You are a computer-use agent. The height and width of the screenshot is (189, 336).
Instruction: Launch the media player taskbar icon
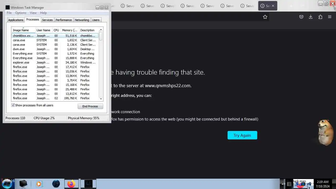tap(39, 184)
